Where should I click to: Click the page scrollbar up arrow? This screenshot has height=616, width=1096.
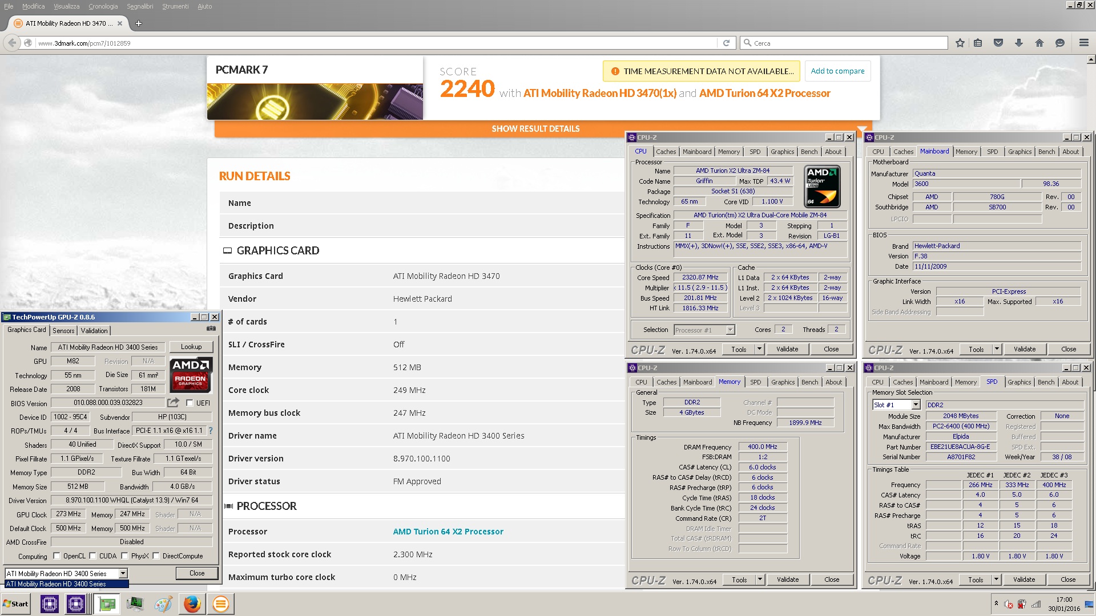coord(1091,59)
